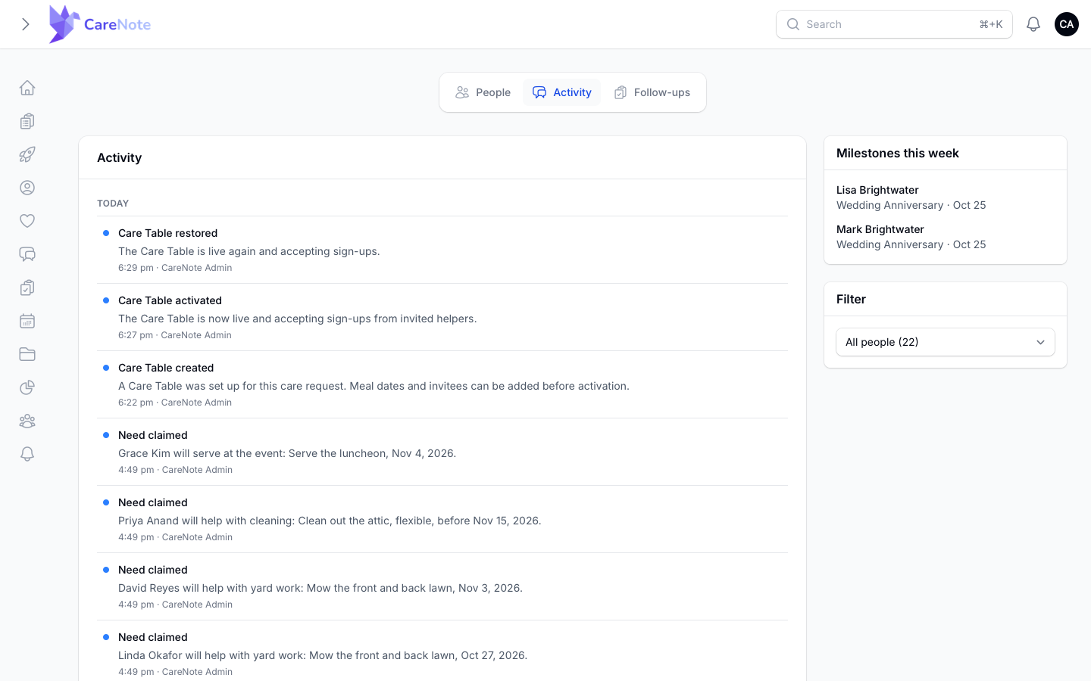The height and width of the screenshot is (681, 1091).
Task: Click the '6:29 pm · CareNote Admin' timestamp
Action: coord(175,268)
